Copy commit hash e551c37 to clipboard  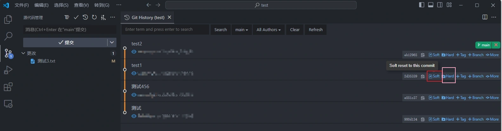coord(423,98)
